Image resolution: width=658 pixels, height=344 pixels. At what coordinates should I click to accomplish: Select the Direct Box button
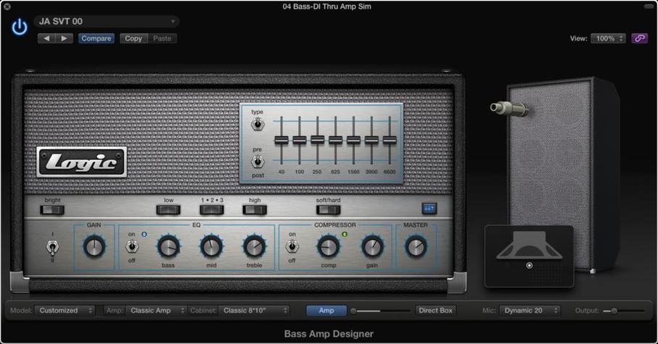coord(435,311)
